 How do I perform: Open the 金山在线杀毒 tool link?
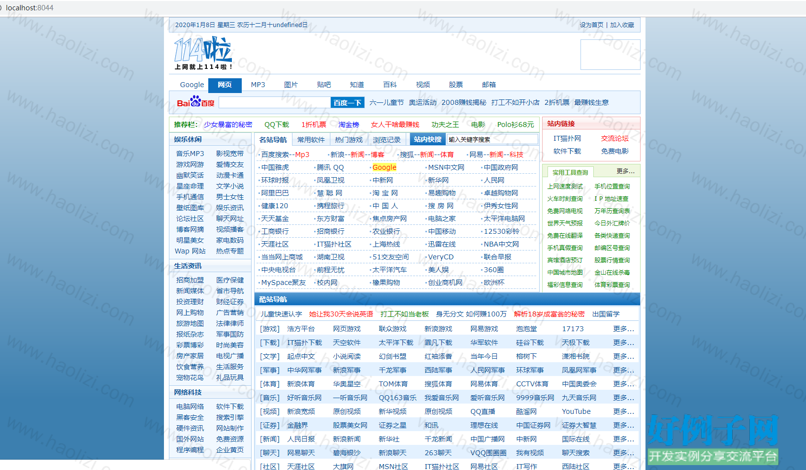[612, 273]
